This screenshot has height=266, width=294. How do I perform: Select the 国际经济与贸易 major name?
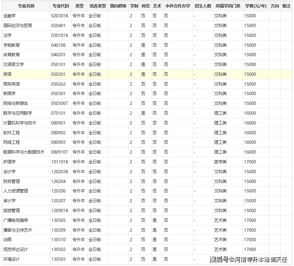point(18,25)
